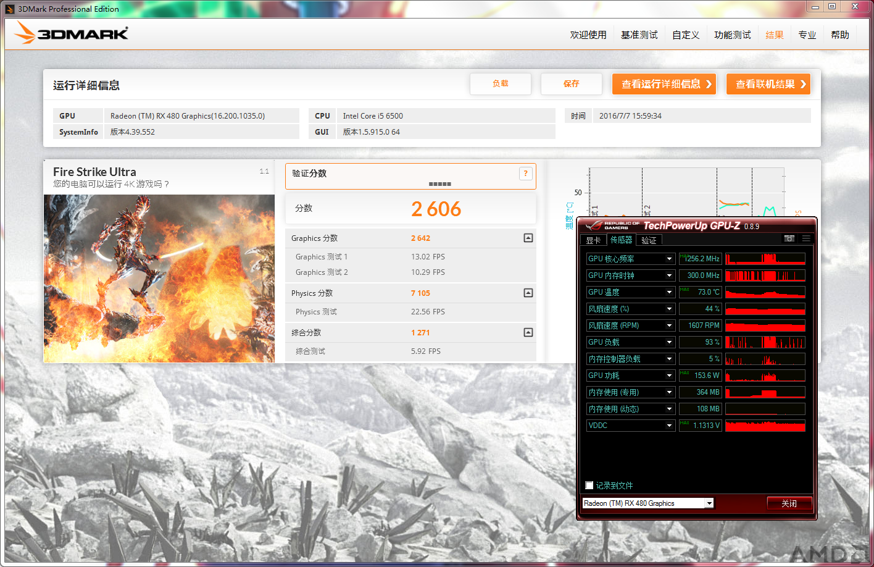The height and width of the screenshot is (567, 874).
Task: Click GPU 负载 red history graph
Action: [x=765, y=342]
